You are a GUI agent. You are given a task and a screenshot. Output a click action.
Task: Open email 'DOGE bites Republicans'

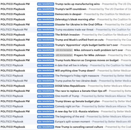[70, 86]
